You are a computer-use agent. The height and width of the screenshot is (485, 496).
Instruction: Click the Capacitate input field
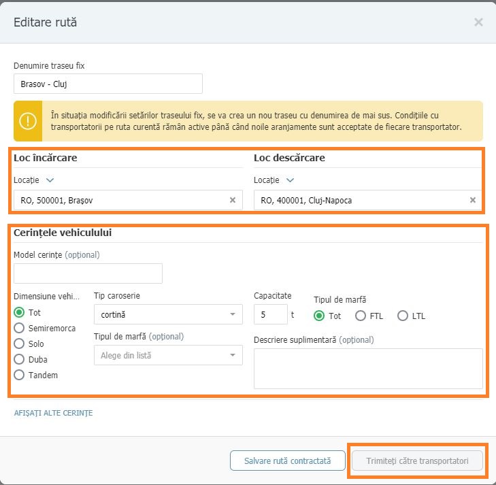(x=271, y=314)
